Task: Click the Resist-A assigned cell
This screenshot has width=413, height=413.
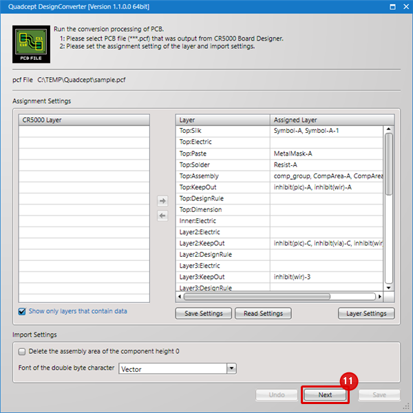Action: 326,165
